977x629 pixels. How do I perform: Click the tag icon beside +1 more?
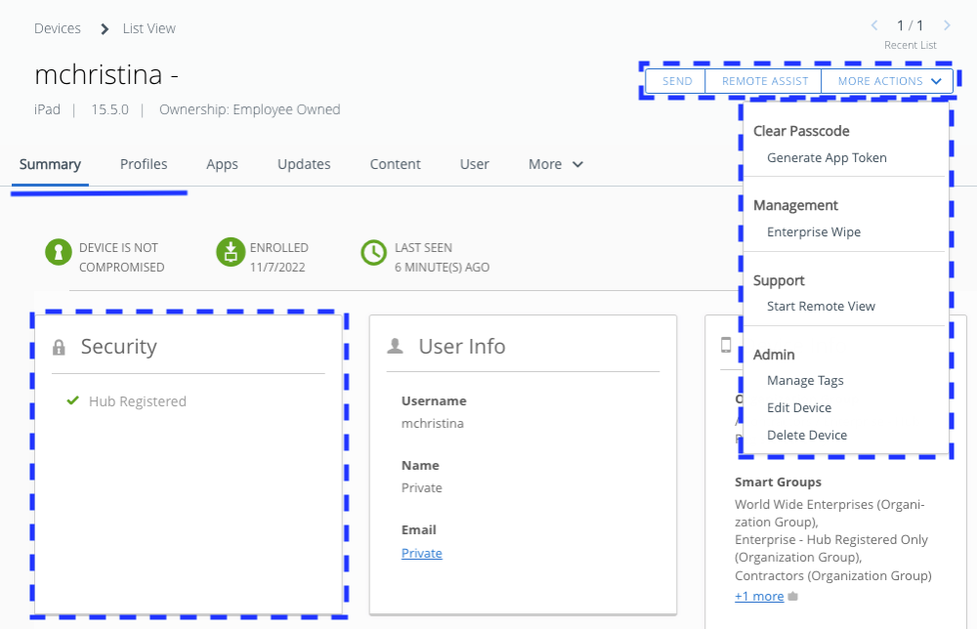791,596
